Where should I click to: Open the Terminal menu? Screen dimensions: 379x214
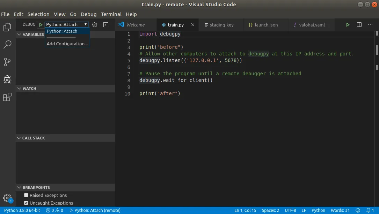(x=111, y=14)
